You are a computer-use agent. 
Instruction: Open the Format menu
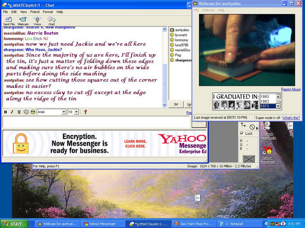click(x=48, y=12)
